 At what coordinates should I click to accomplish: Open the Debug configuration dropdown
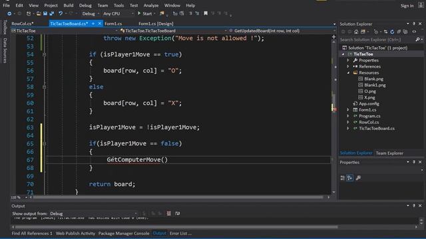click(91, 13)
